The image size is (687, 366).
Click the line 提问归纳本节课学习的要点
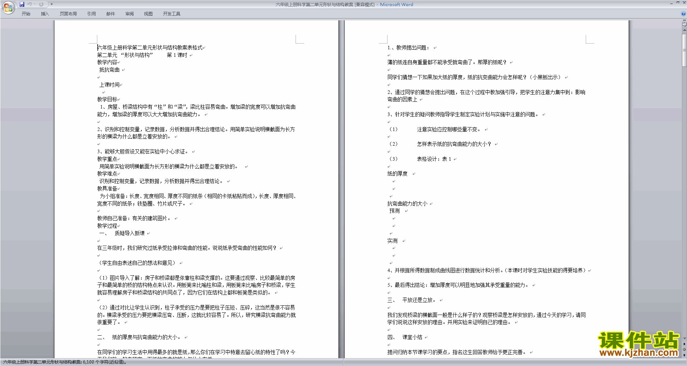click(x=457, y=352)
